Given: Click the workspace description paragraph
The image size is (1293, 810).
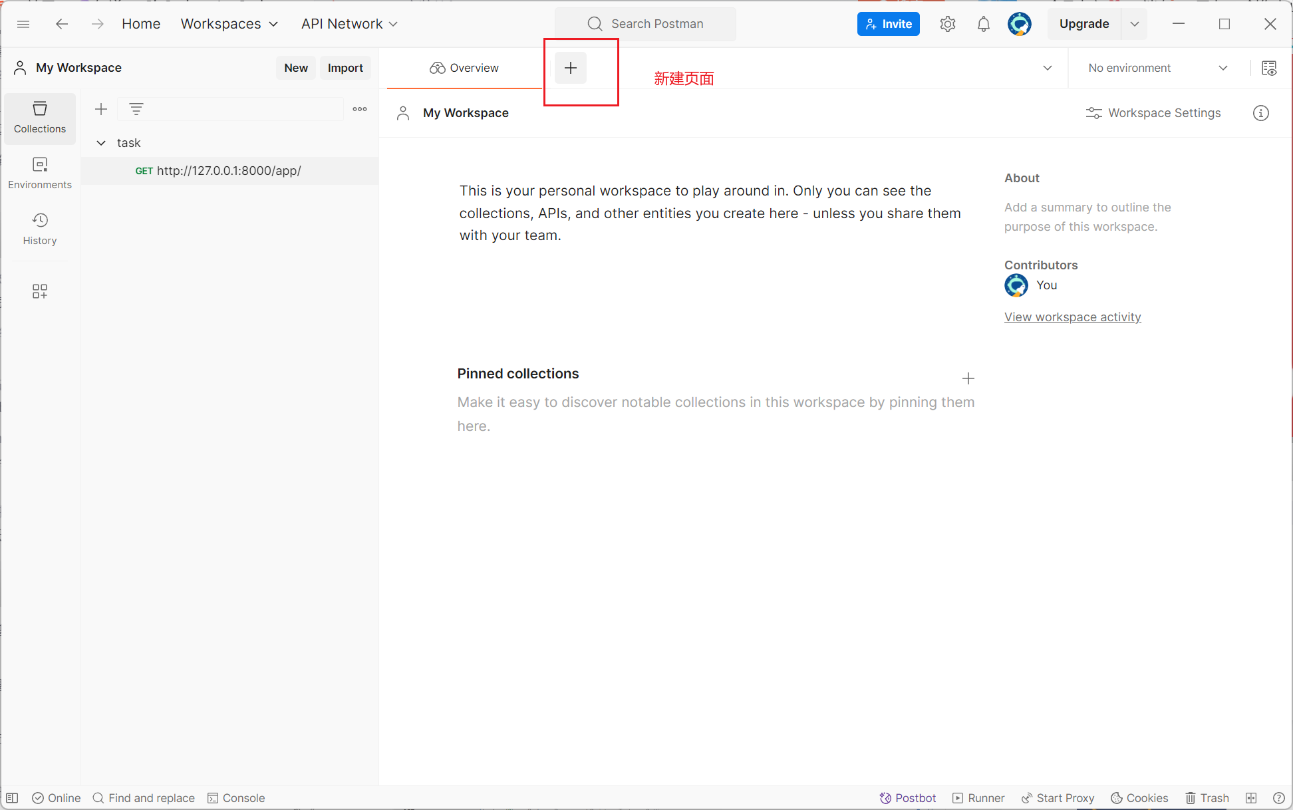Looking at the screenshot, I should pos(710,213).
